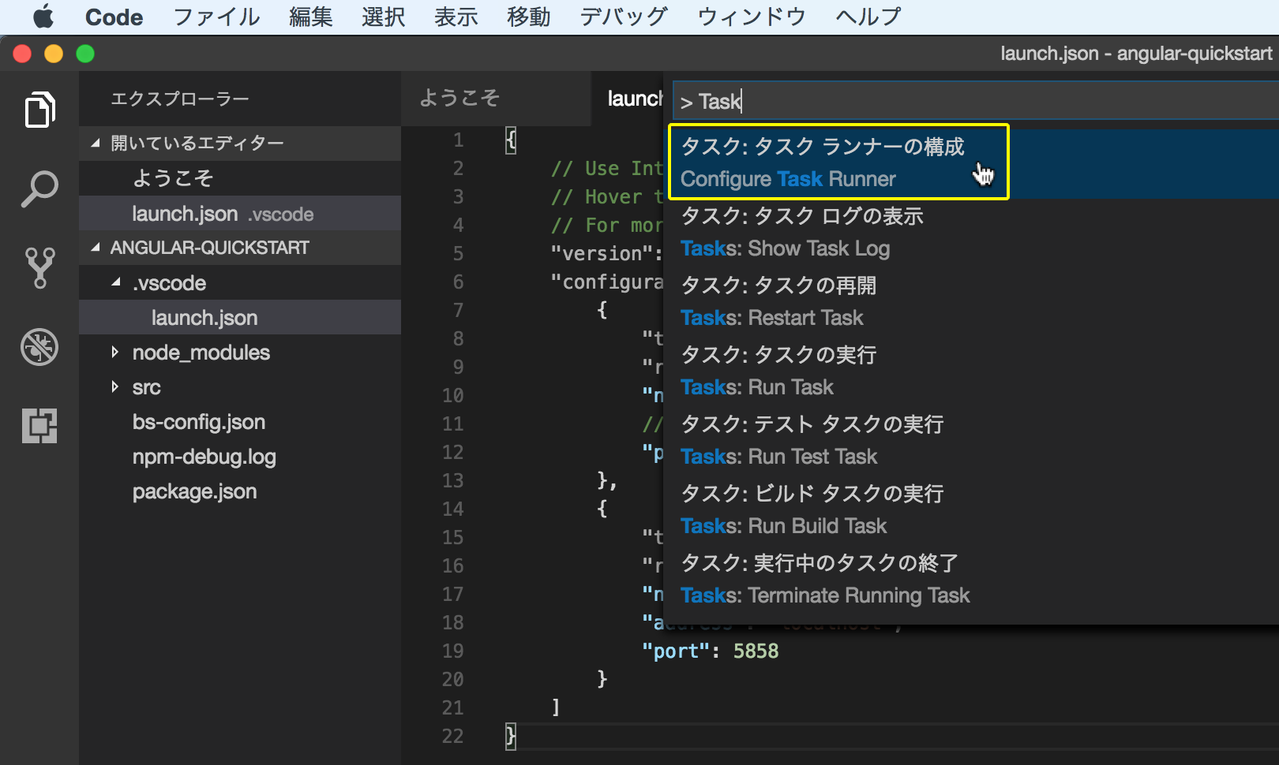Click the エクスプローラー panel title
1279x765 pixels.
pyautogui.click(x=180, y=99)
